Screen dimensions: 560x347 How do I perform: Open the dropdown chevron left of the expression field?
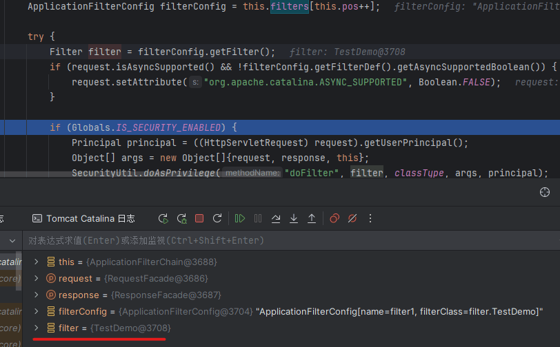pyautogui.click(x=12, y=240)
